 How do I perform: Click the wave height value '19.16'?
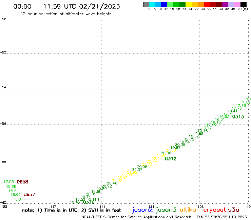(202, 131)
